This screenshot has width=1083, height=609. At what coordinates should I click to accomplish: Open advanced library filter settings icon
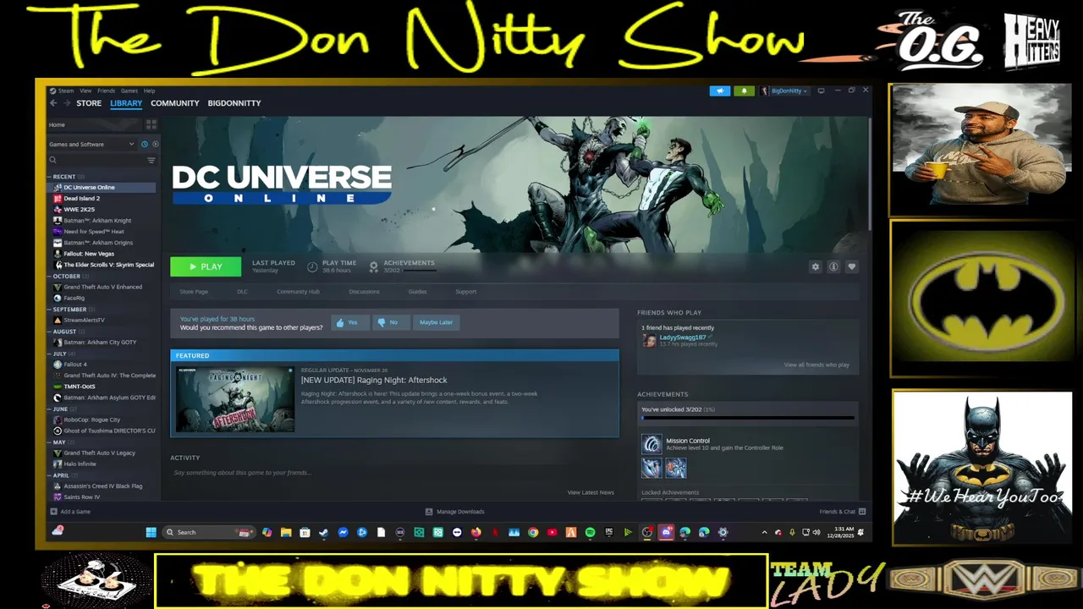coord(151,160)
